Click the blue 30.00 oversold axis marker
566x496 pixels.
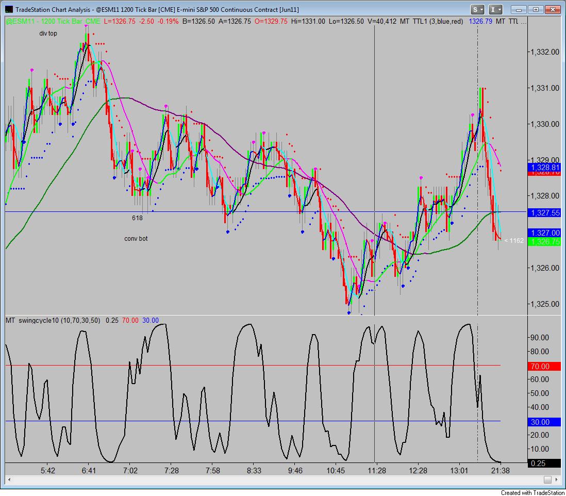[x=544, y=422]
